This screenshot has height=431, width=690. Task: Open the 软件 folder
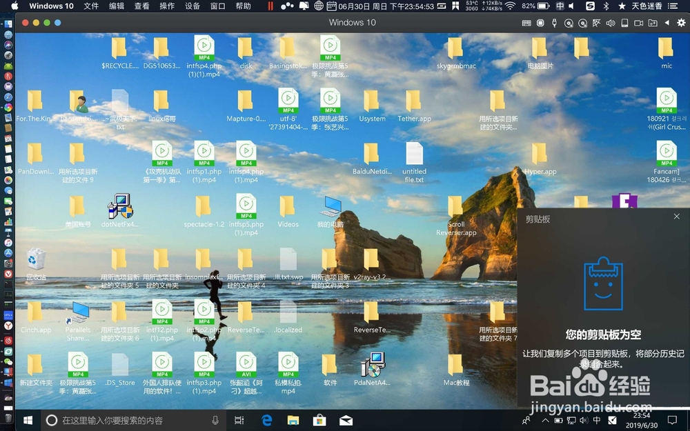pyautogui.click(x=330, y=370)
